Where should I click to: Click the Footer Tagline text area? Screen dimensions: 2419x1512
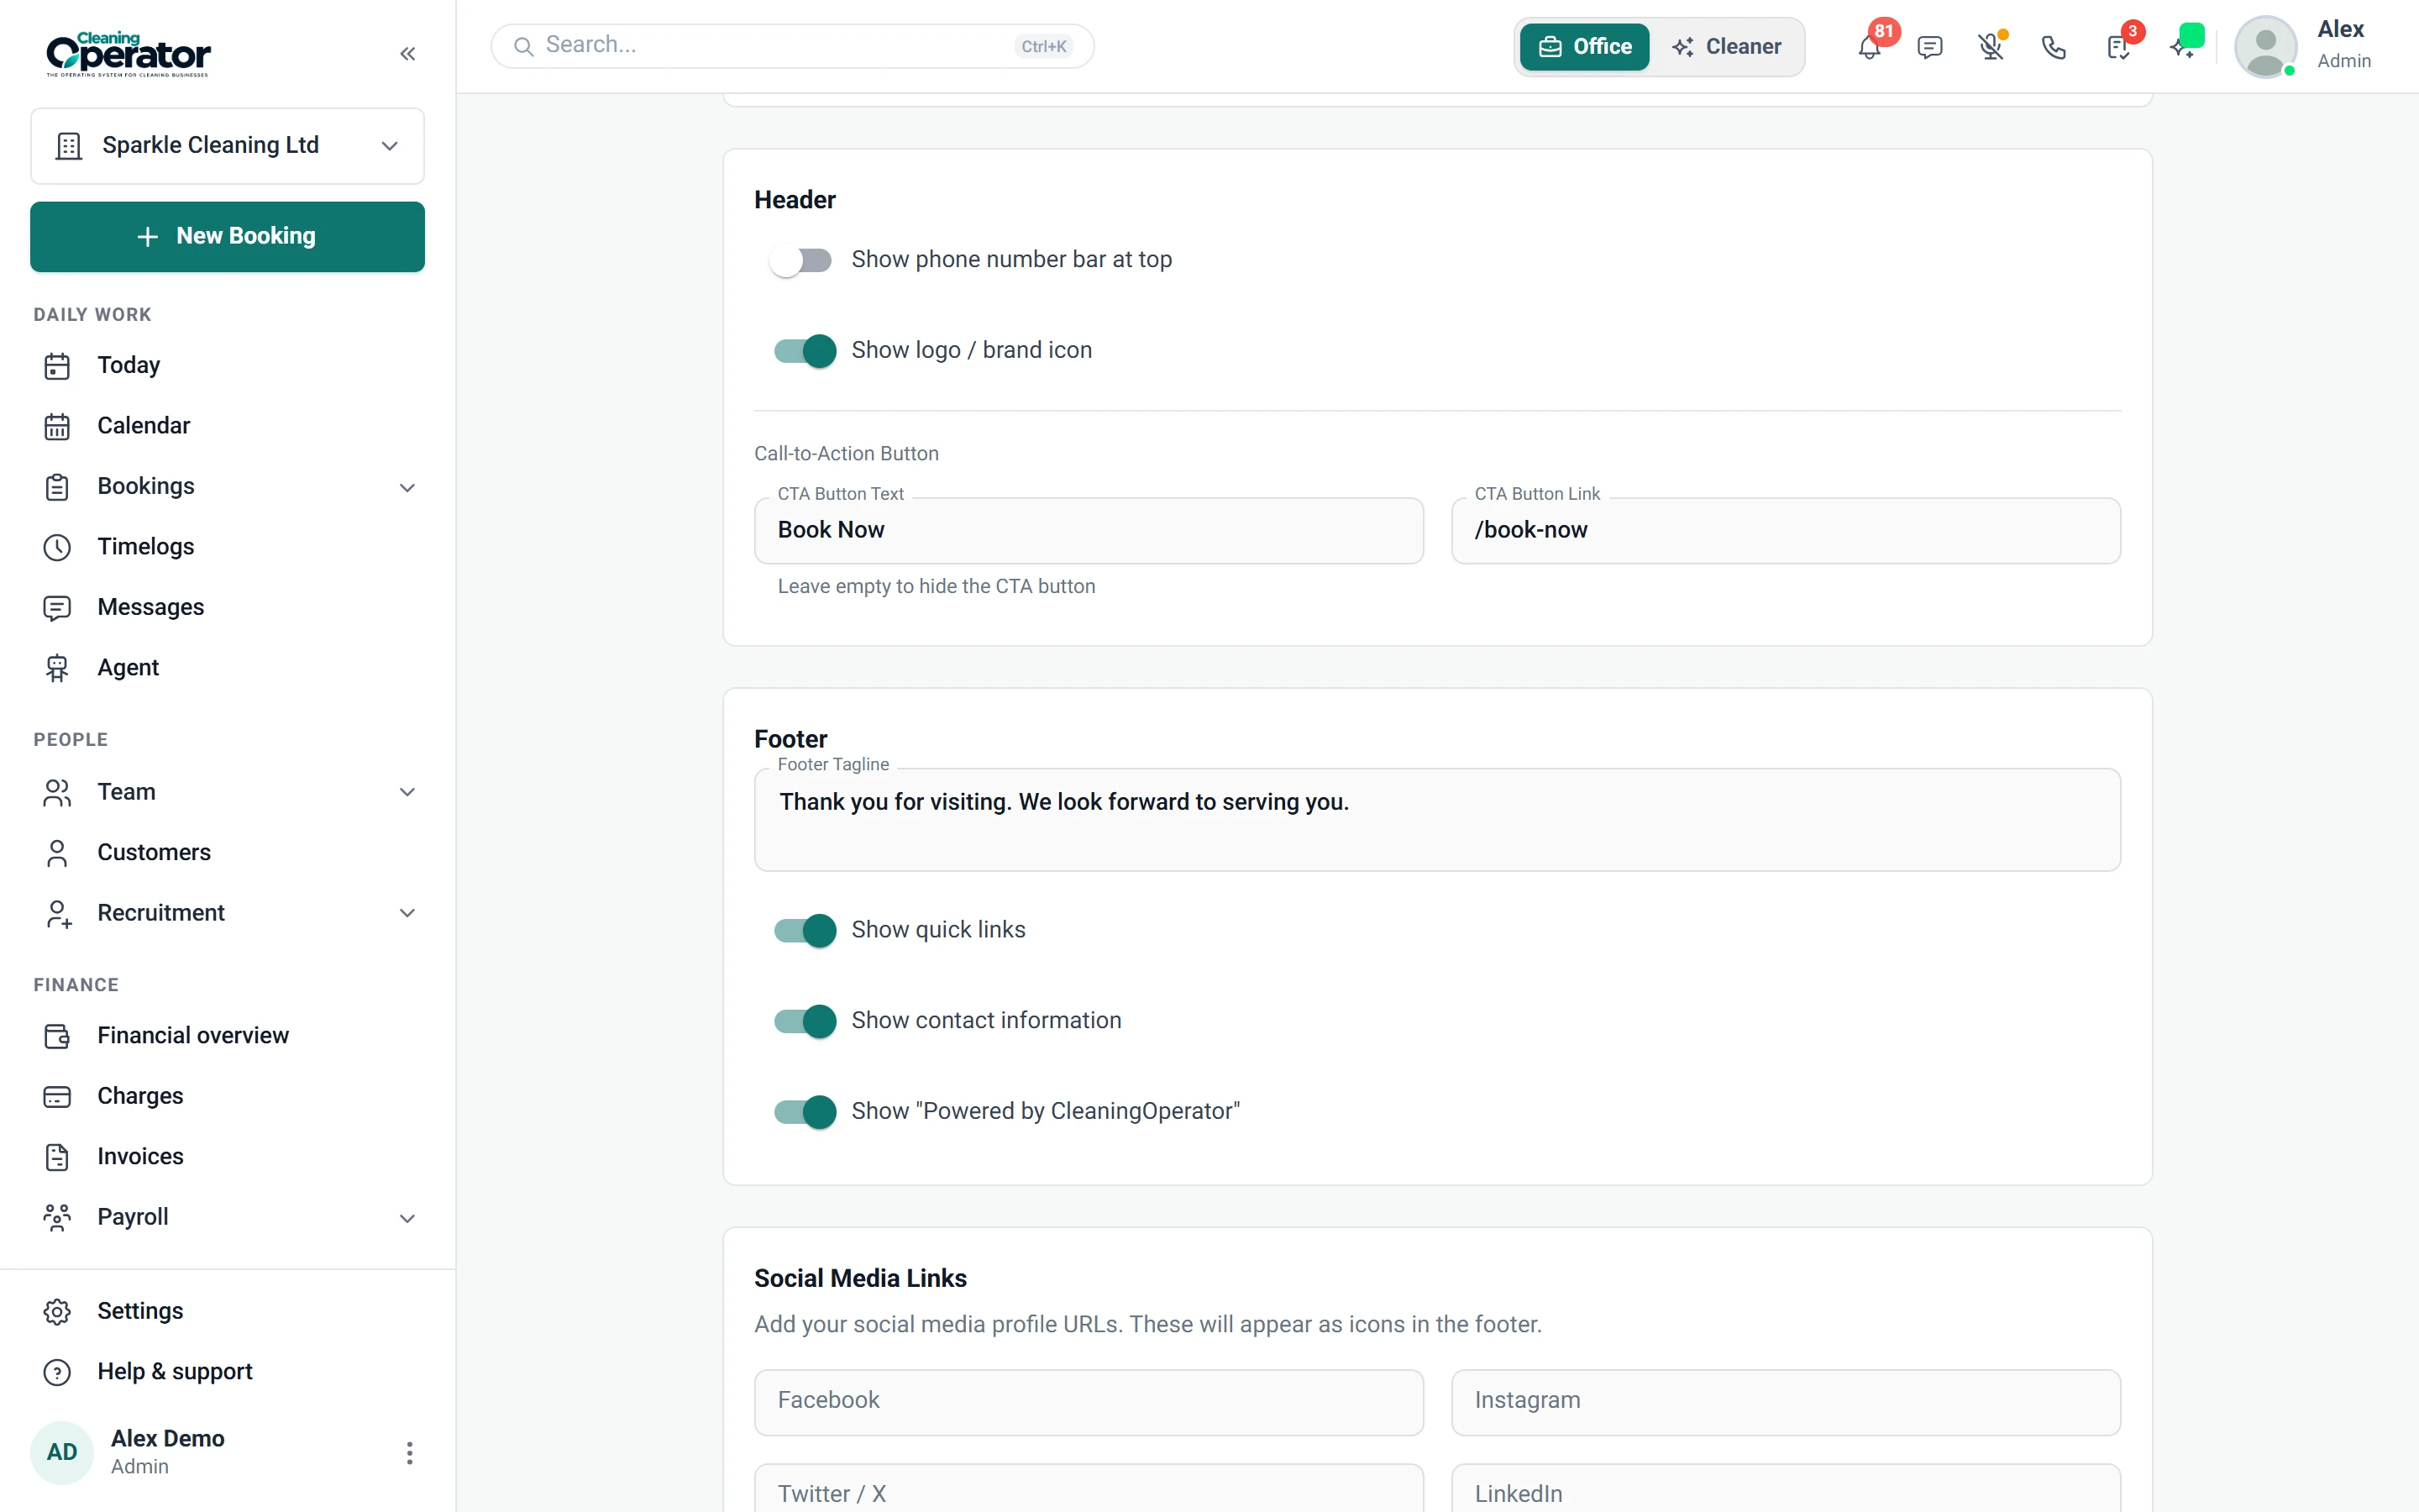(x=1437, y=820)
